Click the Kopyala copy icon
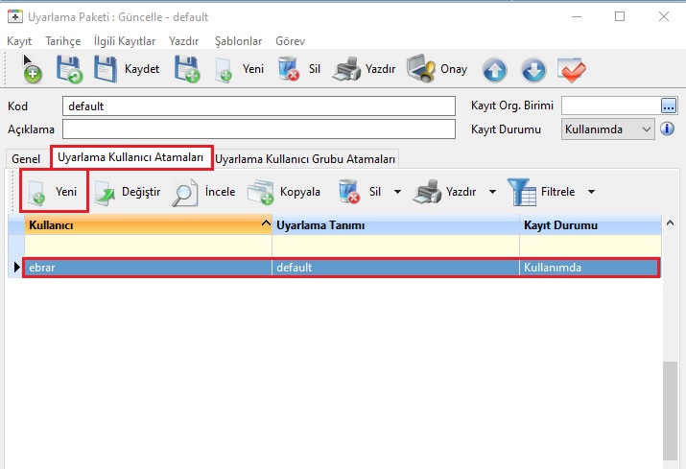686x469 pixels. [260, 192]
